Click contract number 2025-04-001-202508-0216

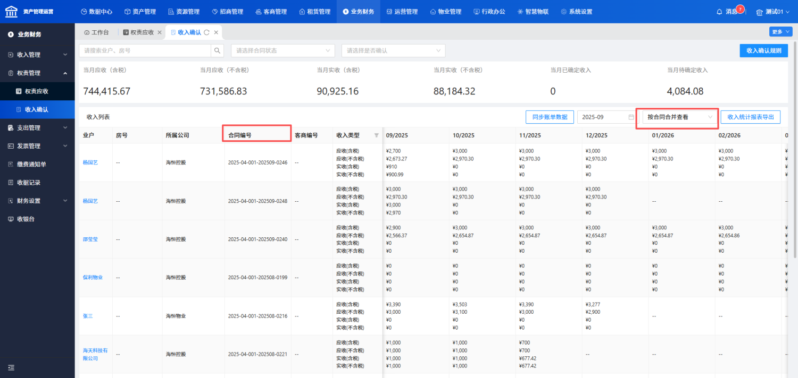pos(257,316)
